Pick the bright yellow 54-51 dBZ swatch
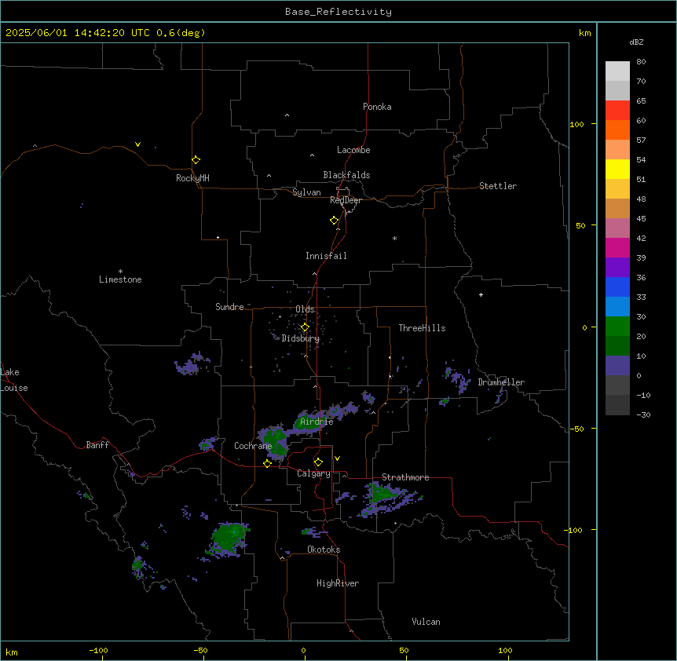 point(617,169)
